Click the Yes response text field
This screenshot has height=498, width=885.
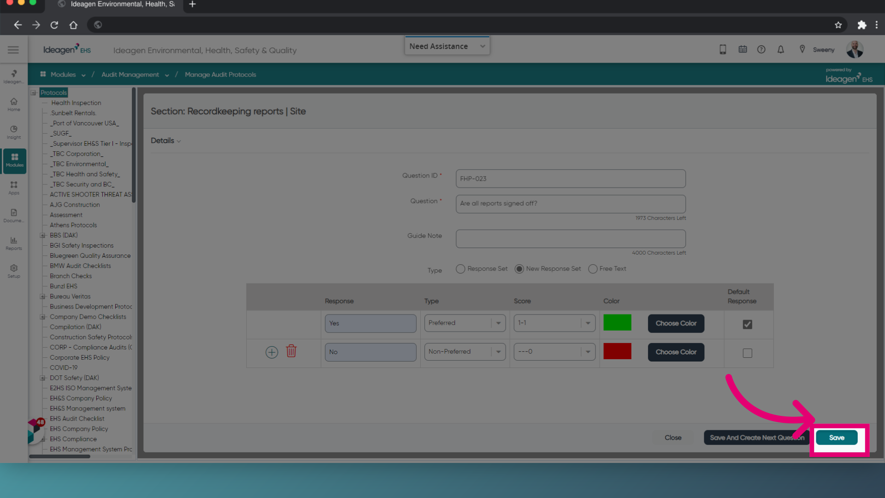click(371, 323)
